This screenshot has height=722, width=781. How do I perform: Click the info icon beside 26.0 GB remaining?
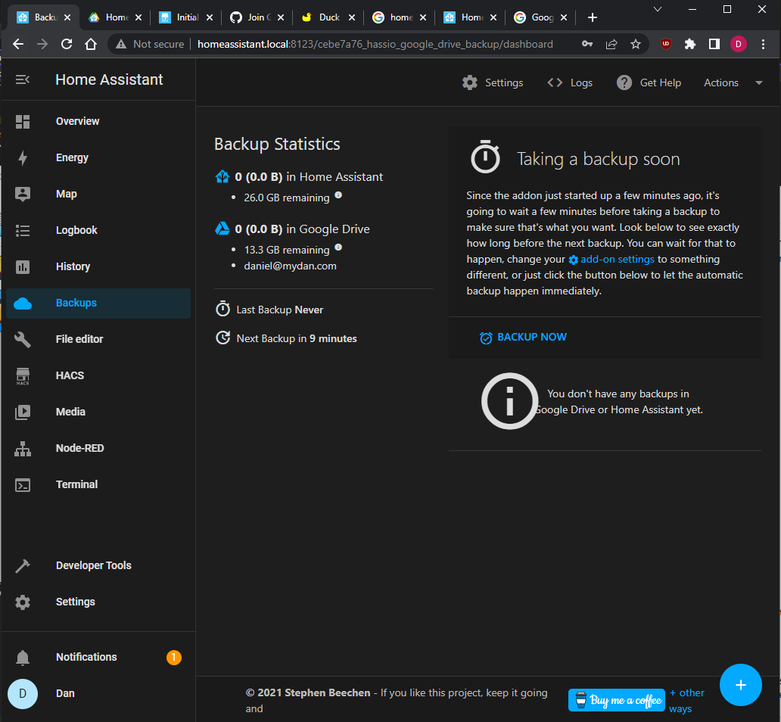pyautogui.click(x=338, y=195)
